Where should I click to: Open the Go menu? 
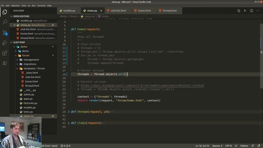click(x=29, y=5)
